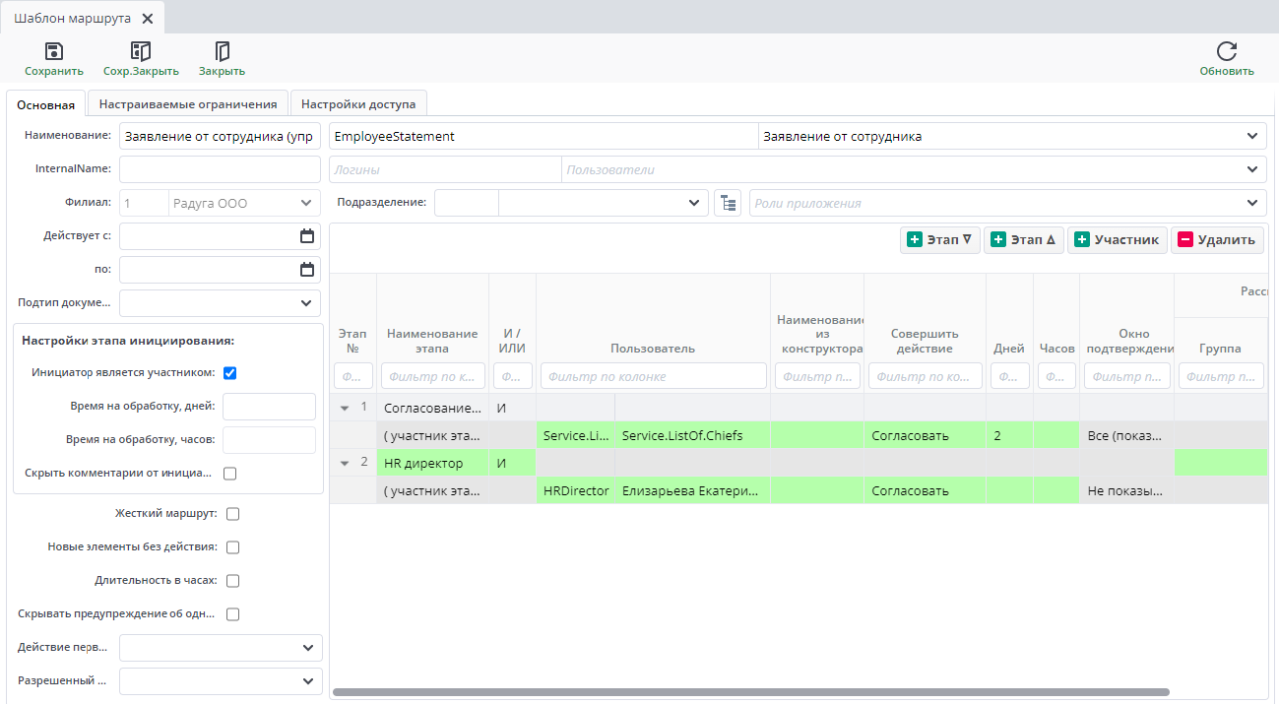The height and width of the screenshot is (704, 1279).
Task: Enable Новые элементы без действия checkbox
Action: [x=233, y=547]
